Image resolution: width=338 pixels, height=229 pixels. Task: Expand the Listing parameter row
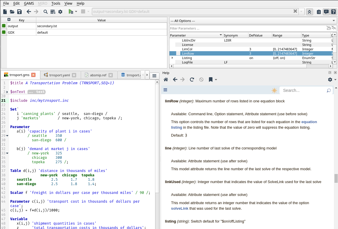coord(172,58)
